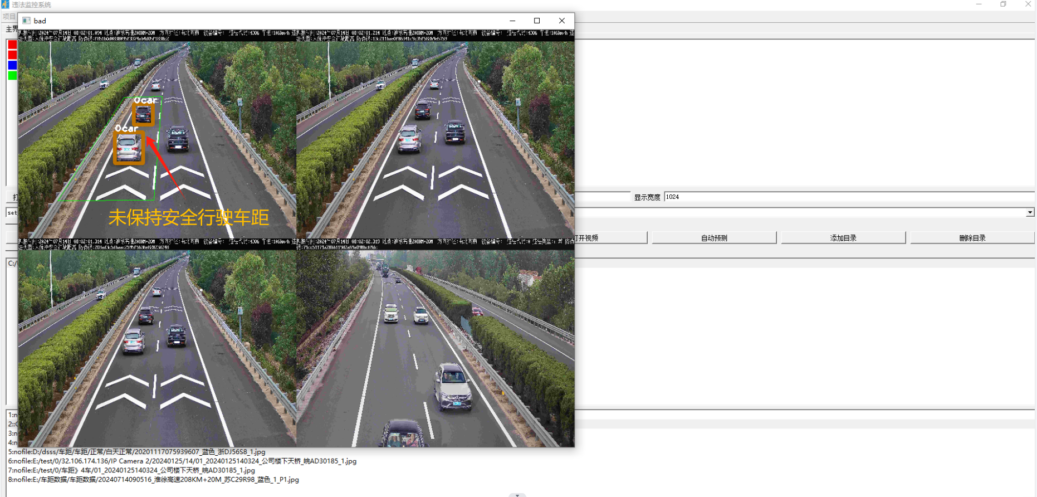Image resolution: width=1037 pixels, height=497 pixels.
Task: Maximize the bad image window
Action: click(537, 21)
